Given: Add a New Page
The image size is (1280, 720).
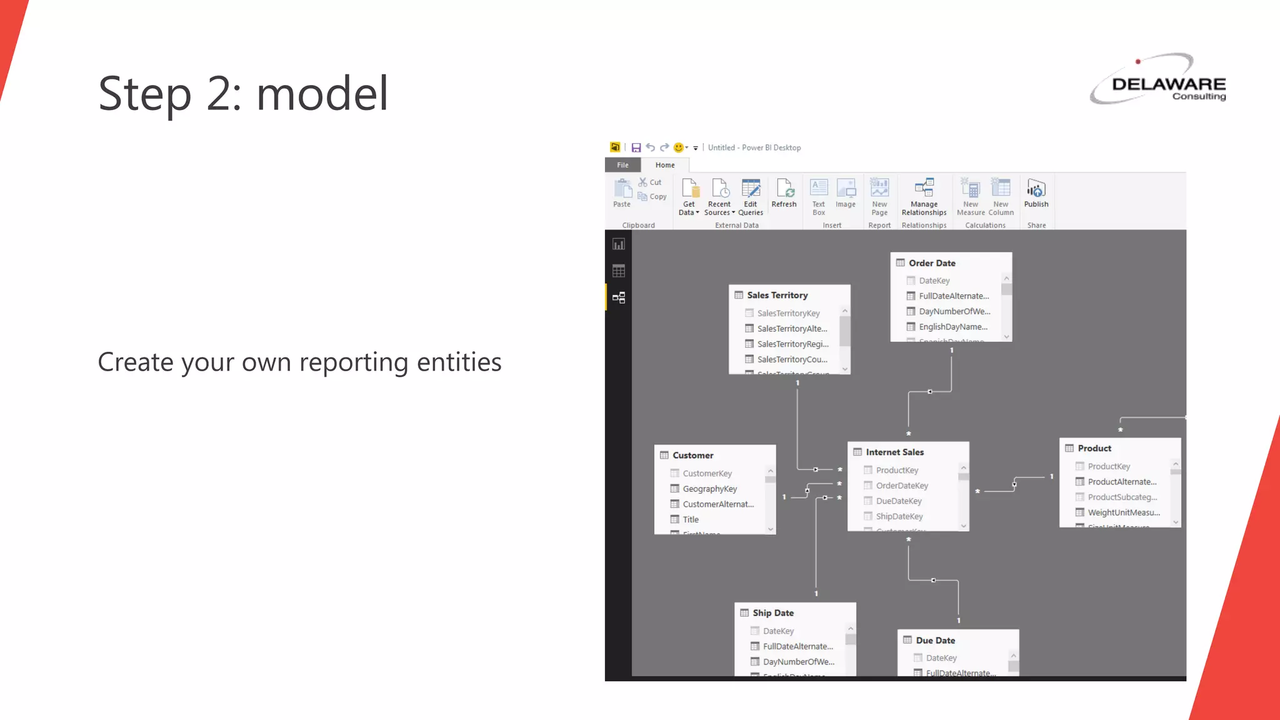Looking at the screenshot, I should [879, 197].
